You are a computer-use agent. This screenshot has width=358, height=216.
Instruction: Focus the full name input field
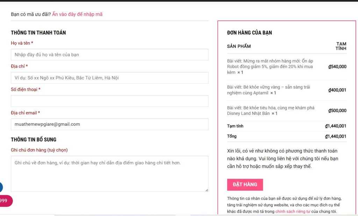pyautogui.click(x=109, y=55)
